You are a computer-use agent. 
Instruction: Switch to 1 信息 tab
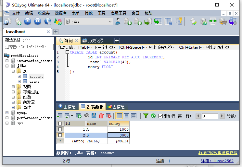(x=68, y=107)
